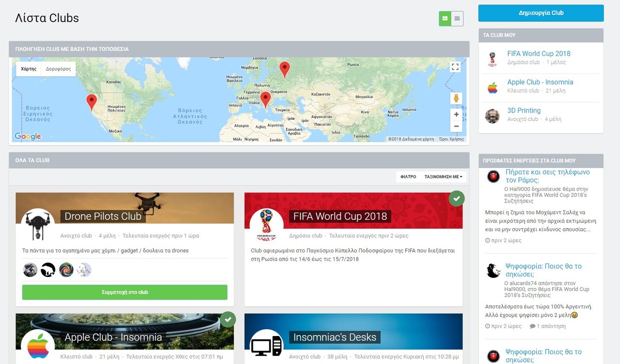Screen dimensions: 620x364
Task: Open Apple Club - Insomnia in my clubs
Action: (x=540, y=82)
